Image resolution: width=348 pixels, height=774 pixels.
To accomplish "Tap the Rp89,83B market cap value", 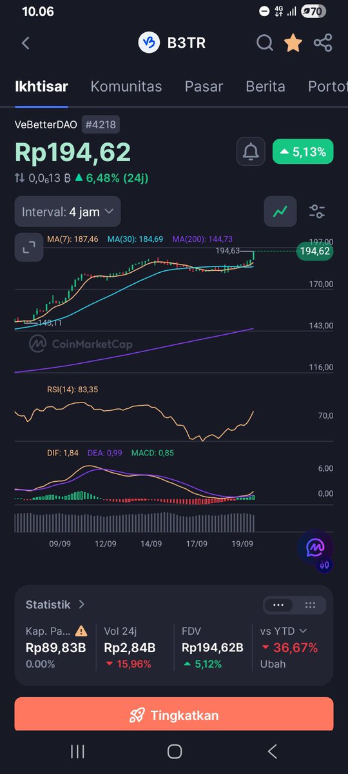I will 56,648.
